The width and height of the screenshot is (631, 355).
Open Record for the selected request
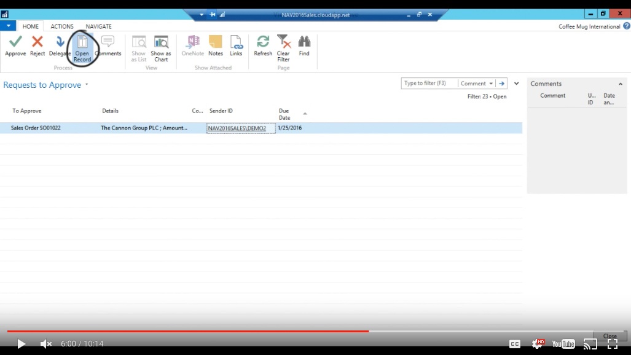coord(82,49)
